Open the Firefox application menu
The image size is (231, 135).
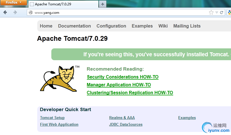(14, 3)
